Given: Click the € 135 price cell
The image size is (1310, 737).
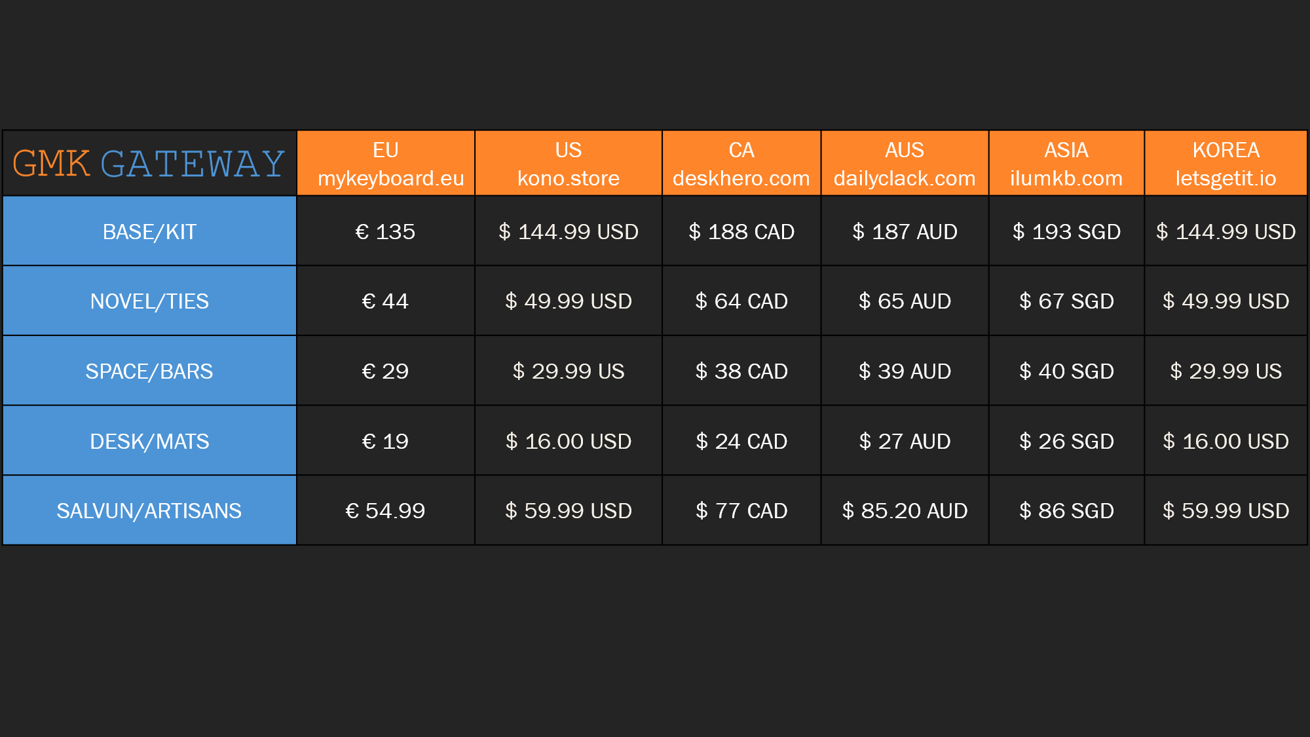Looking at the screenshot, I should coord(385,232).
